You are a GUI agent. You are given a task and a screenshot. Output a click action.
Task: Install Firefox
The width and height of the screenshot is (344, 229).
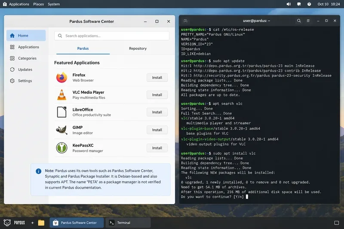pyautogui.click(x=157, y=78)
